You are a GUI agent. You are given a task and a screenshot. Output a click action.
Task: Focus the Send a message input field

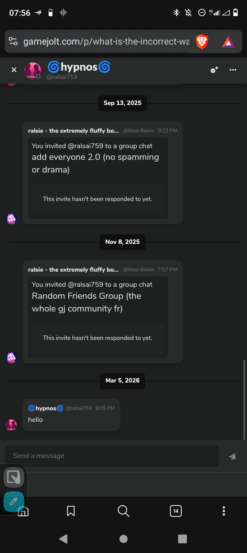click(x=112, y=456)
